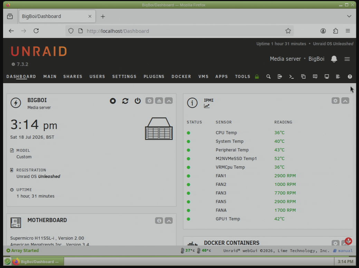This screenshot has width=359, height=268.
Task: Click the Array Started status
Action: click(x=23, y=250)
